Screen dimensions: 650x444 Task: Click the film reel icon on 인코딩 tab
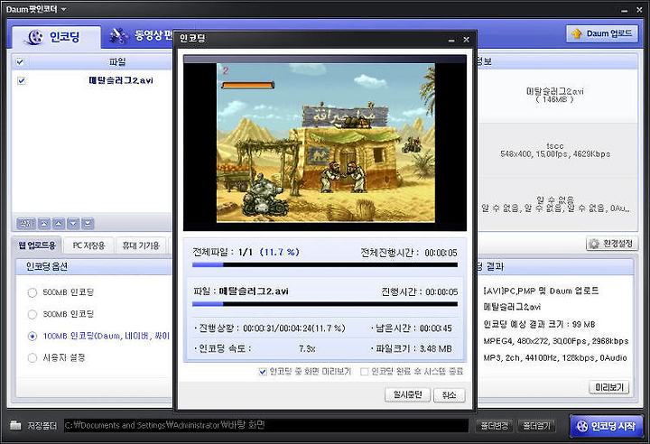pyautogui.click(x=34, y=37)
